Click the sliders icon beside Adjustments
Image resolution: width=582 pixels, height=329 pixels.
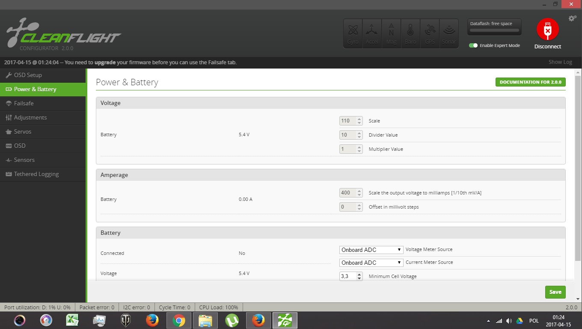(9, 117)
